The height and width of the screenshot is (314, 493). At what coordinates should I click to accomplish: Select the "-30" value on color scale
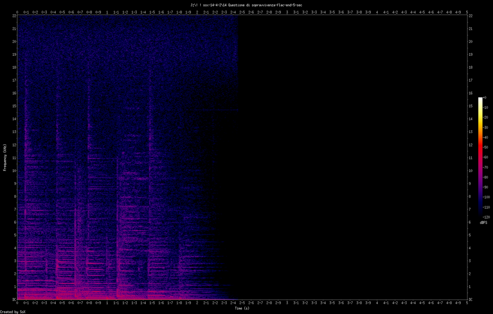click(x=486, y=128)
